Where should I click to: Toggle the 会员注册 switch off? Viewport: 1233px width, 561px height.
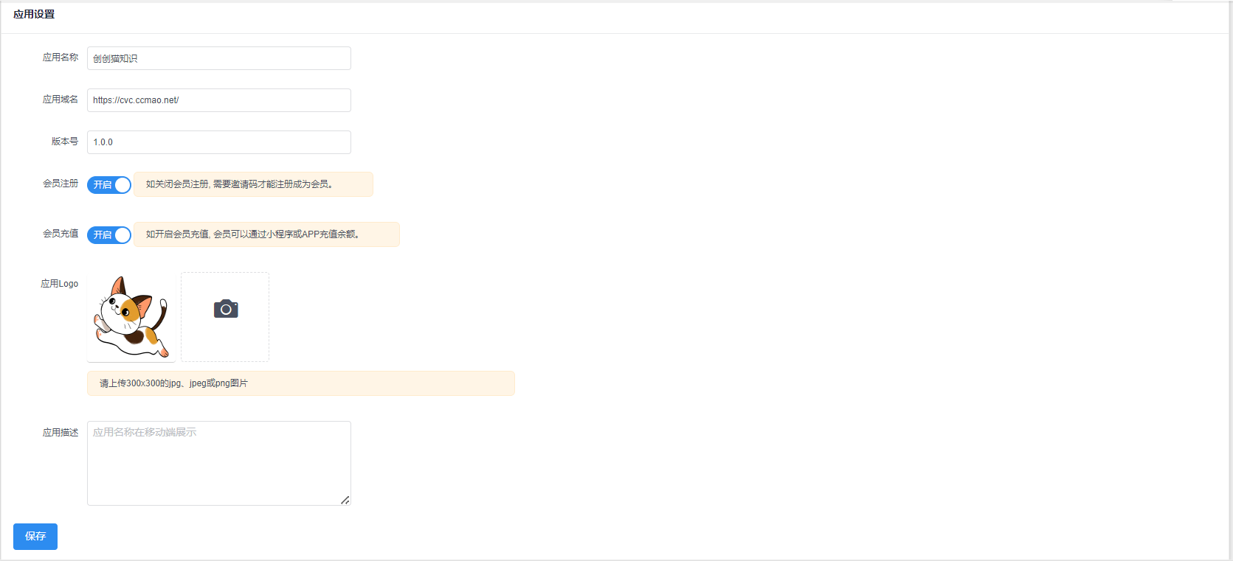pos(109,185)
